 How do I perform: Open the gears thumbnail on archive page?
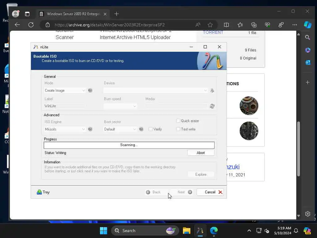[249, 106]
